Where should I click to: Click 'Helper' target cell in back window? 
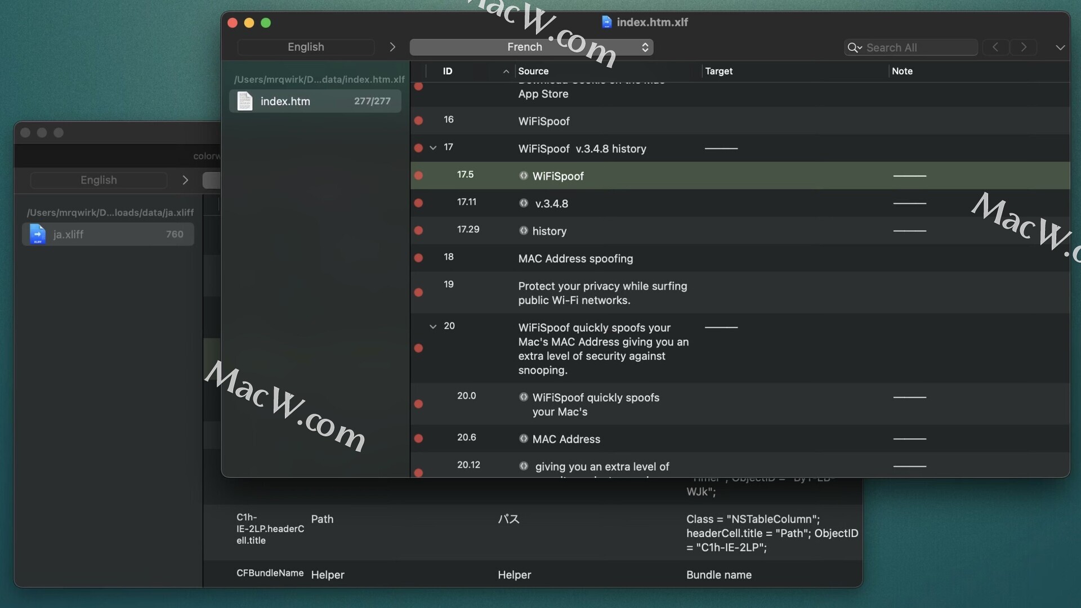[x=515, y=575]
